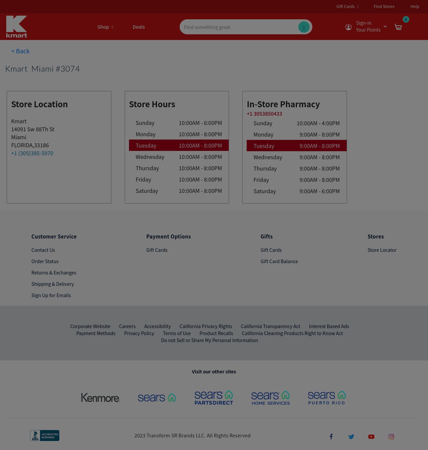Visit the Sears Home Services logo
This screenshot has height=450, width=428.
(x=271, y=398)
